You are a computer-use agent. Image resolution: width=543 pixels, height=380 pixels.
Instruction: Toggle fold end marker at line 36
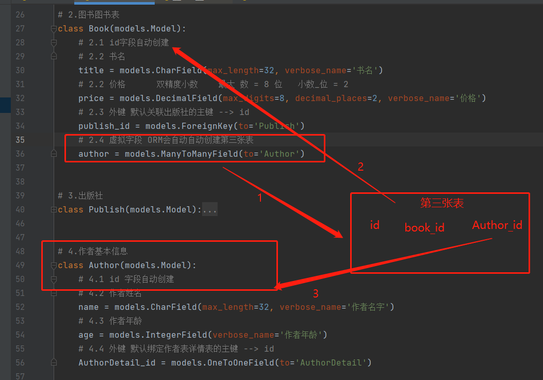point(54,154)
